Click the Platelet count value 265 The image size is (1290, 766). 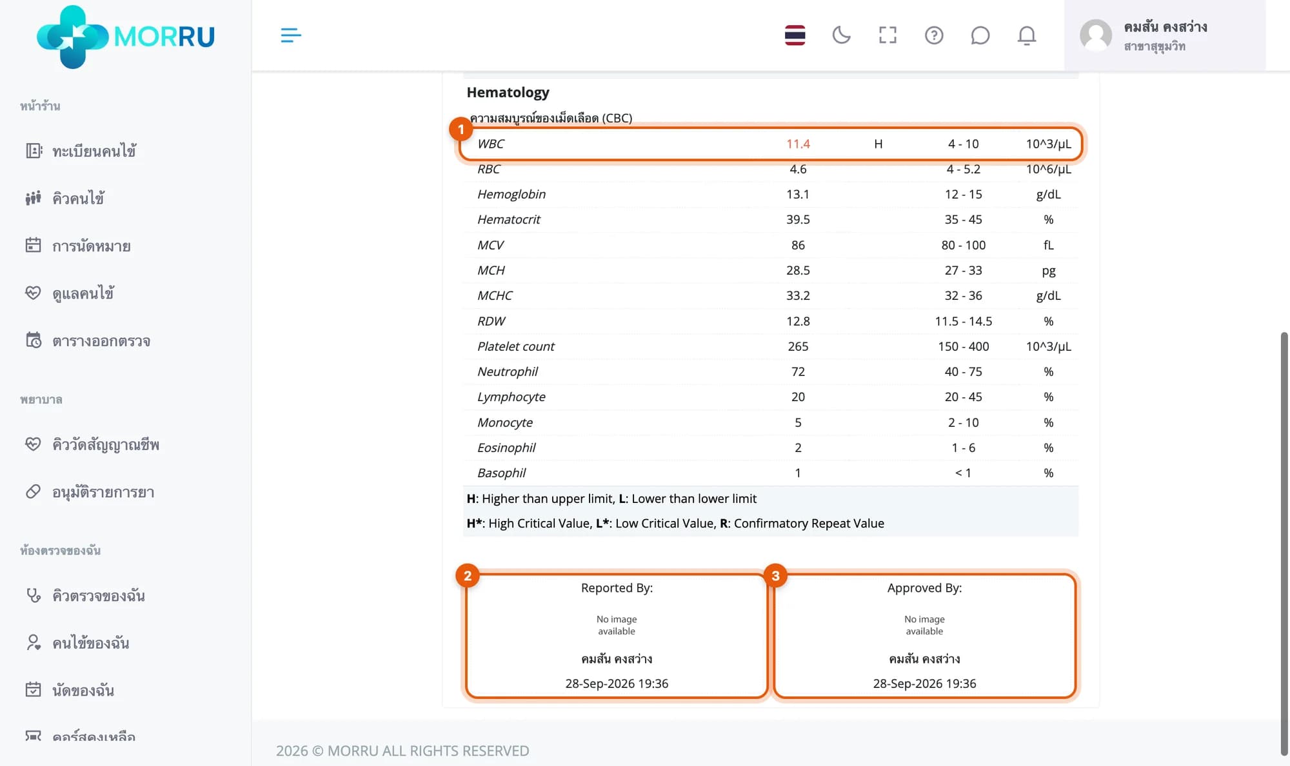click(798, 346)
